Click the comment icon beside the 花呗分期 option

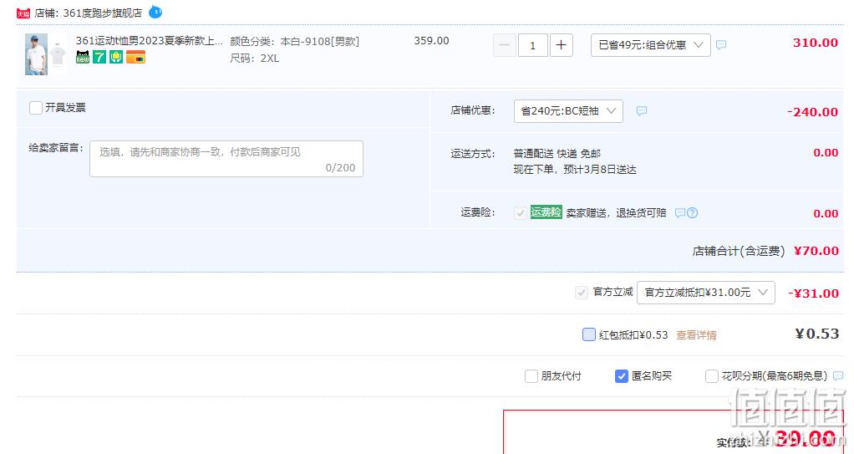838,375
